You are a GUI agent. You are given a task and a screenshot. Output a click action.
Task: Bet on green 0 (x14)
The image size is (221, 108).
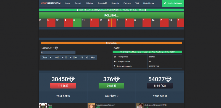[112, 86]
